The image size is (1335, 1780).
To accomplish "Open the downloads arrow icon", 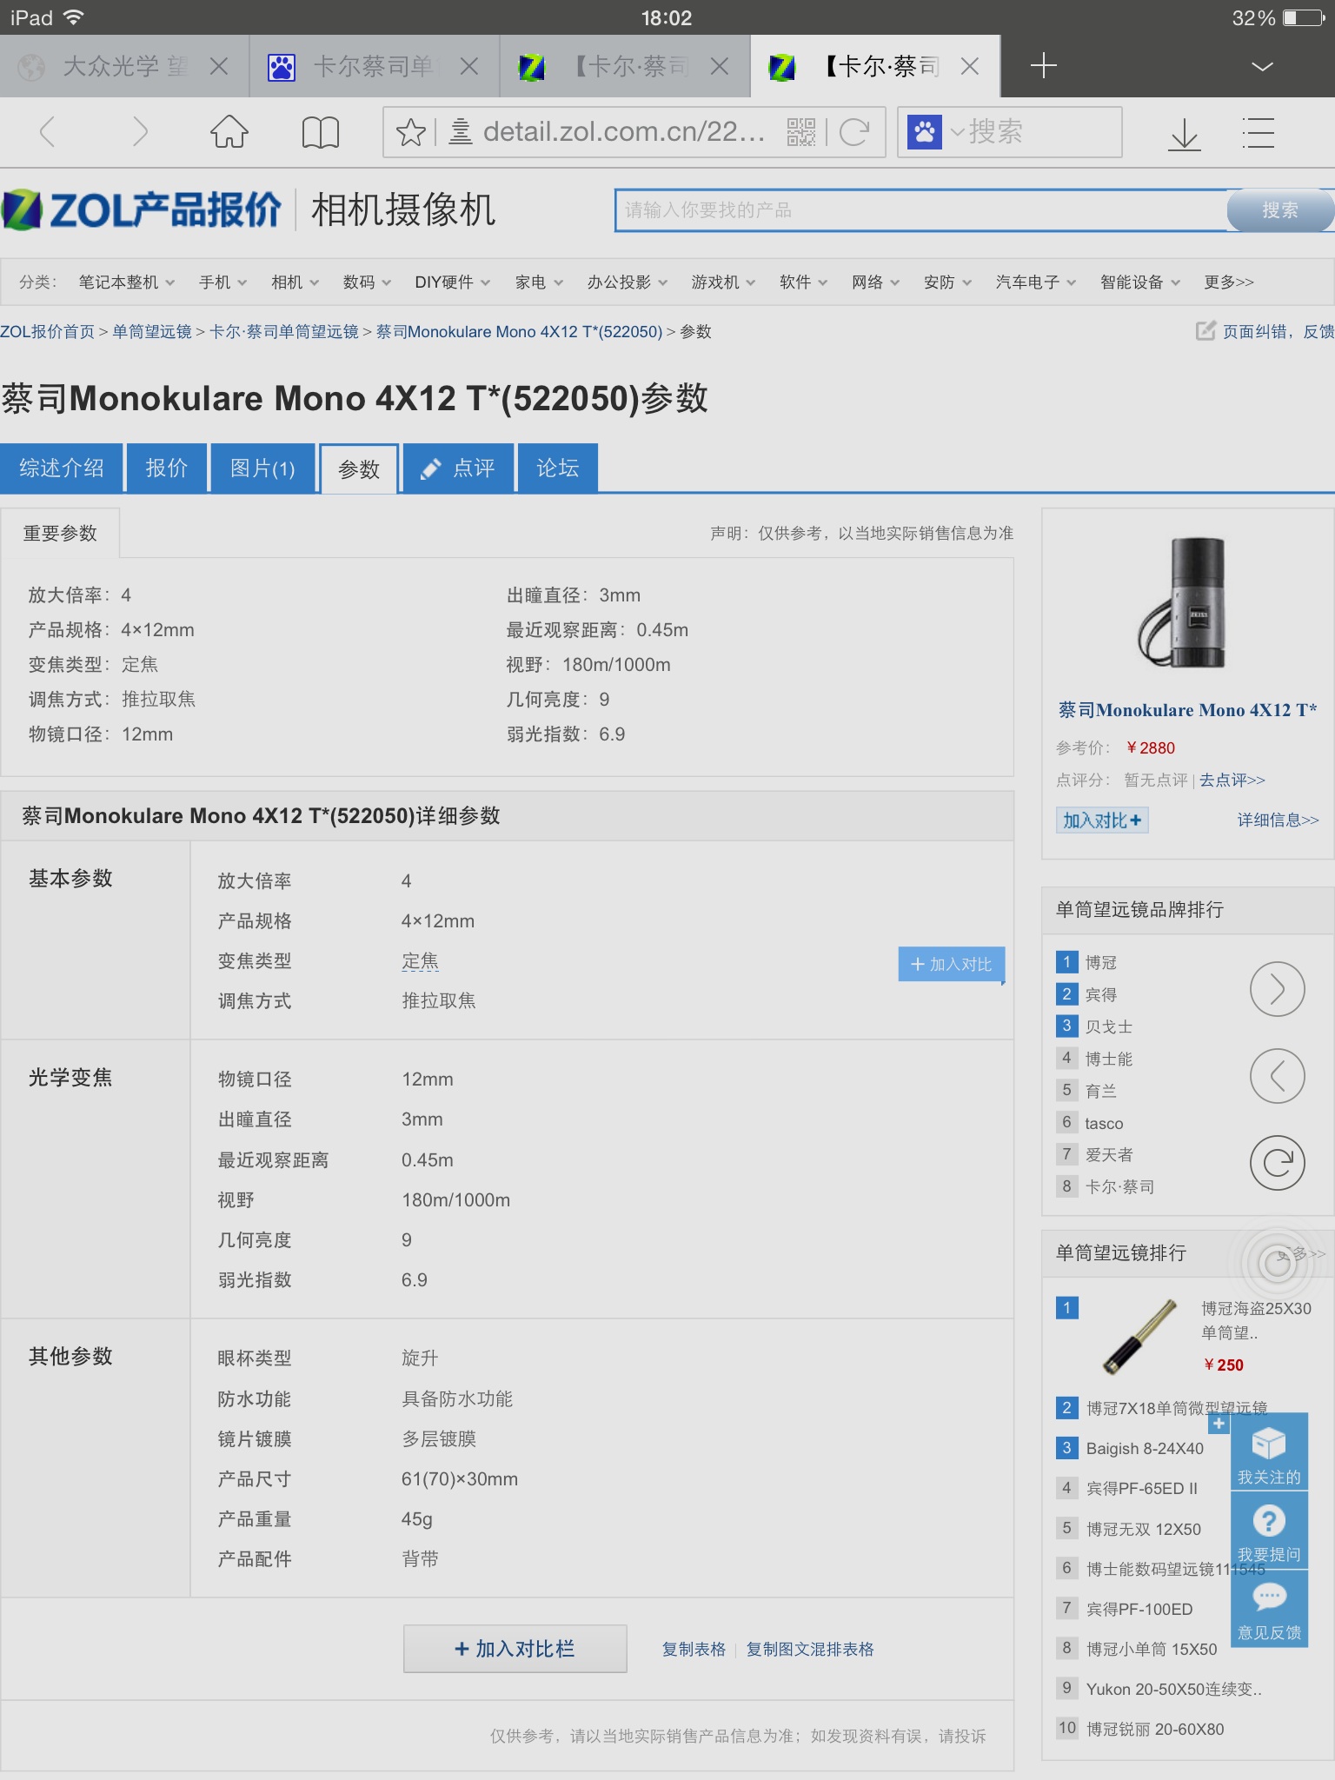I will coord(1184,133).
